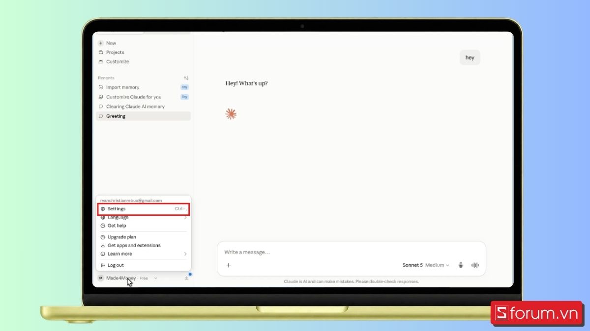Image resolution: width=590 pixels, height=331 pixels.
Task: Click the plus attachment icon in composer
Action: click(x=228, y=265)
